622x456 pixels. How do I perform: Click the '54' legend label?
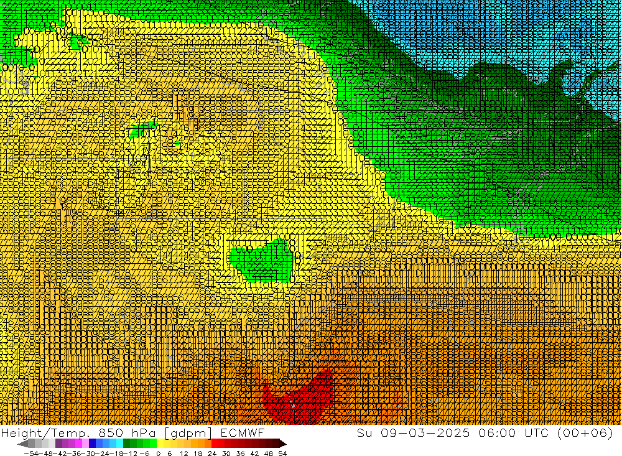pyautogui.click(x=283, y=454)
